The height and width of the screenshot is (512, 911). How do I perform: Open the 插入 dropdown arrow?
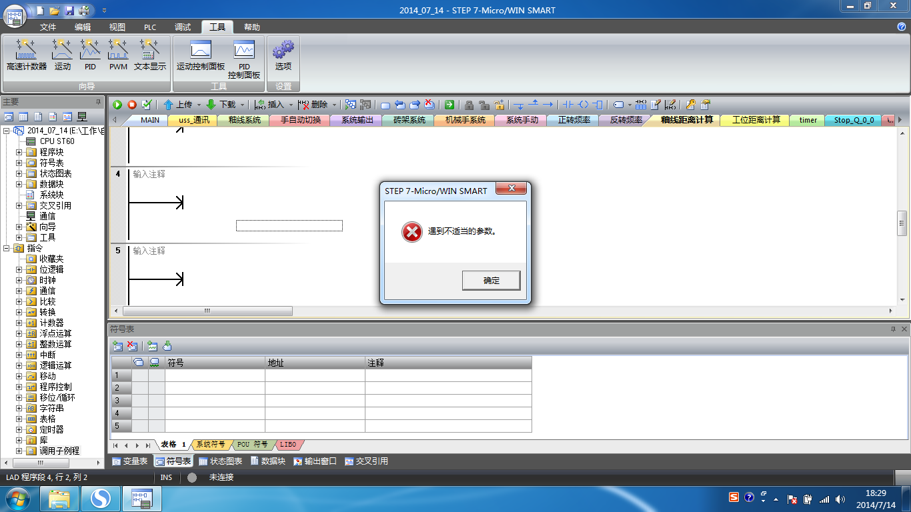[291, 105]
